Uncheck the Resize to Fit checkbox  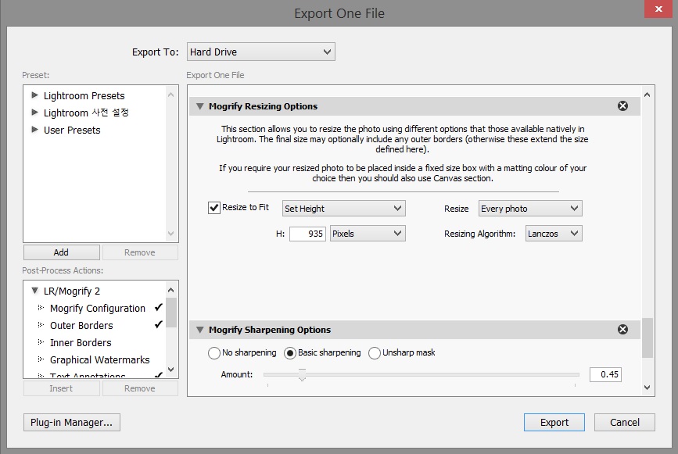coord(214,208)
